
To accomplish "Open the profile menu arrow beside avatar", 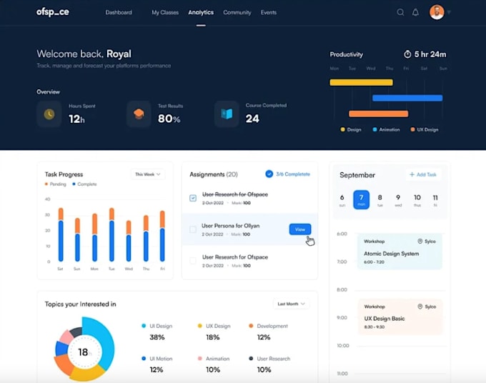I will [x=449, y=12].
